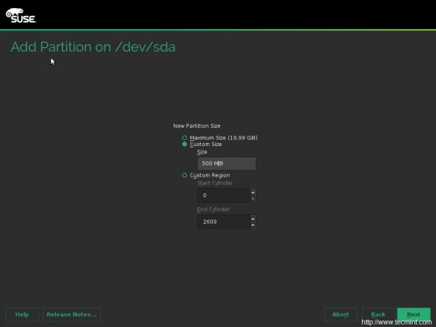Click the 'Add Partition on /dev/sda' heading
Screen dimensions: 436x327
point(93,47)
